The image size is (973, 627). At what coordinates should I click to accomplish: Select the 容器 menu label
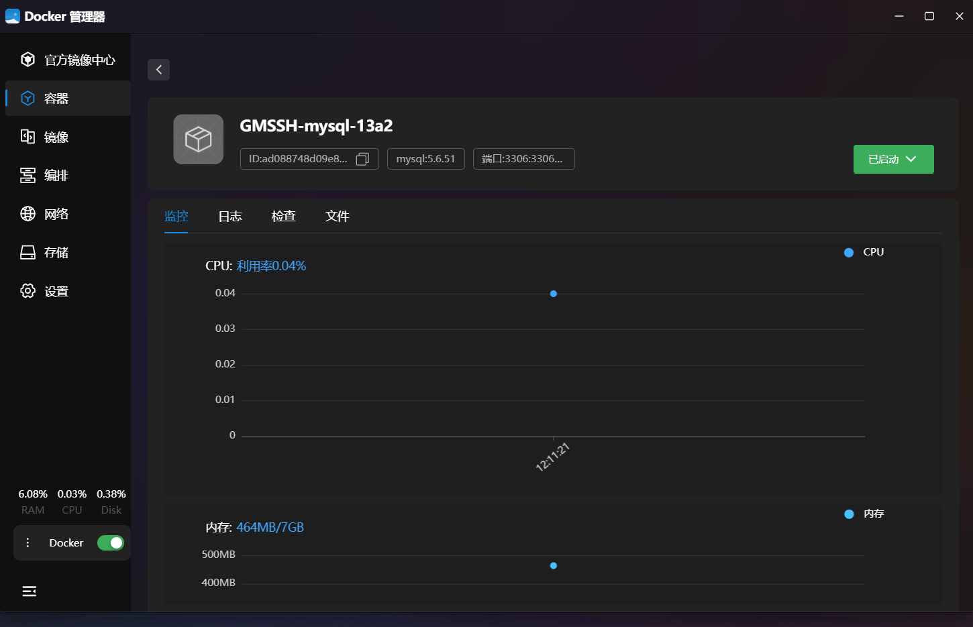pyautogui.click(x=56, y=99)
